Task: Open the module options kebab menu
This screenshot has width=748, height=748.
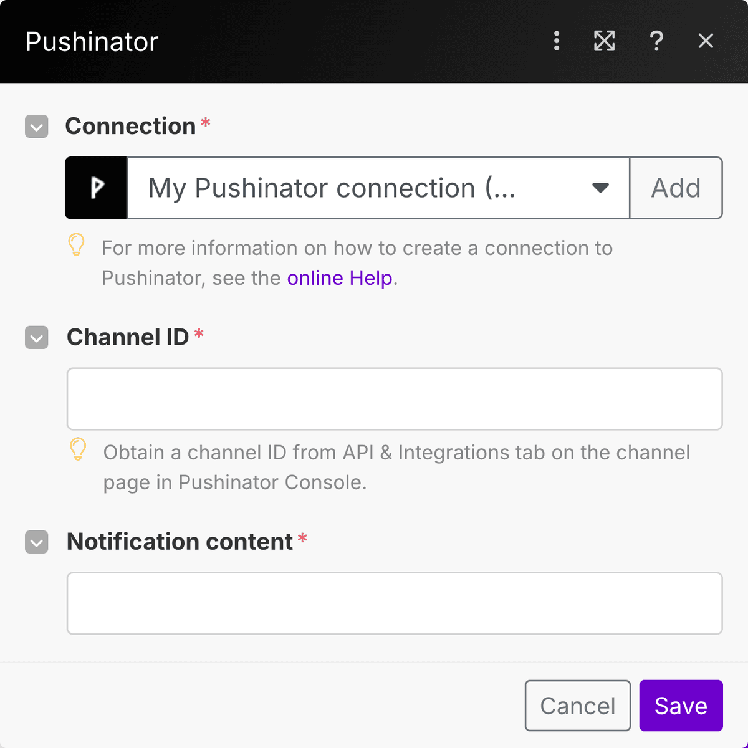Action: (556, 41)
